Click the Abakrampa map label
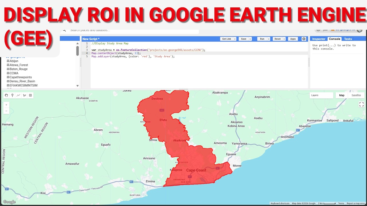 click(x=220, y=92)
